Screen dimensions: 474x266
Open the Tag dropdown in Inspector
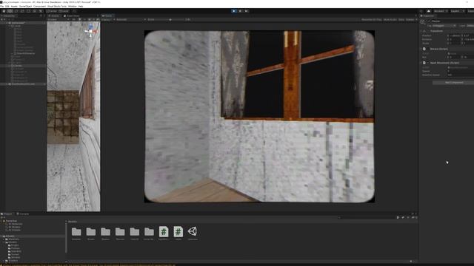tap(444, 26)
